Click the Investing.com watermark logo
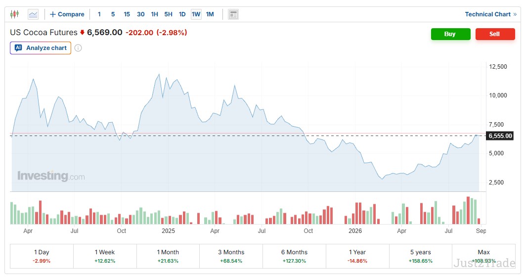Screen dimensions: 525x277 (x=51, y=176)
